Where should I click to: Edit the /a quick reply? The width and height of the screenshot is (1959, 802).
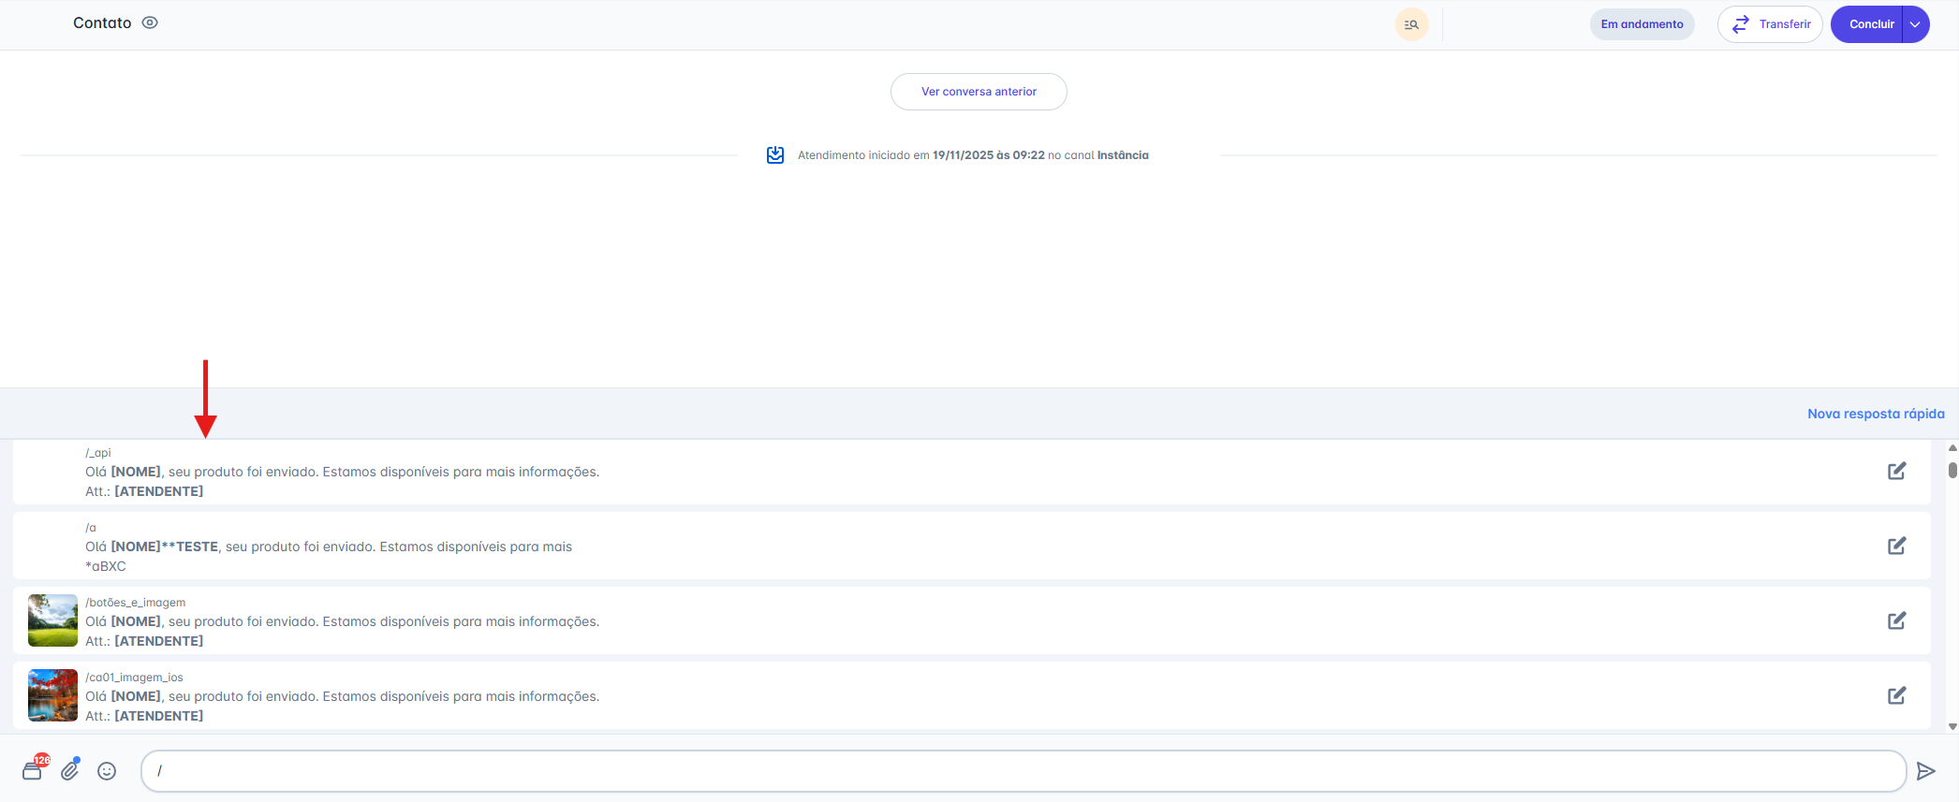(1896, 547)
